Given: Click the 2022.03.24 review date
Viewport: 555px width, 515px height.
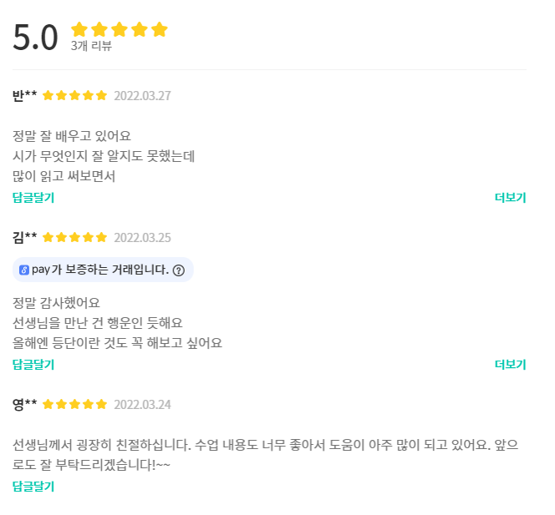Looking at the screenshot, I should click(x=142, y=404).
